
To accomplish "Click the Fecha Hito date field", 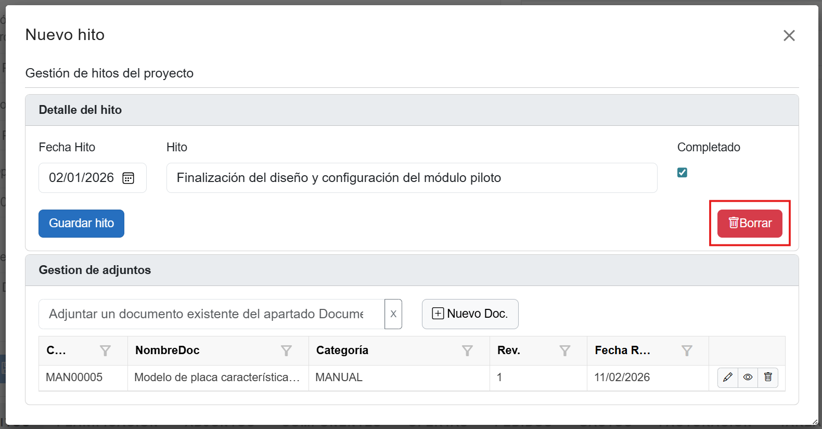I will [x=82, y=178].
